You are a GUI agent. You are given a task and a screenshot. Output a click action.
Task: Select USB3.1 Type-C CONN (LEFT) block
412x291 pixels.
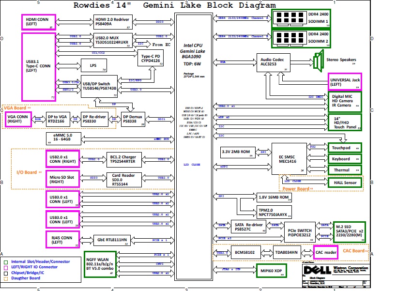39,67
